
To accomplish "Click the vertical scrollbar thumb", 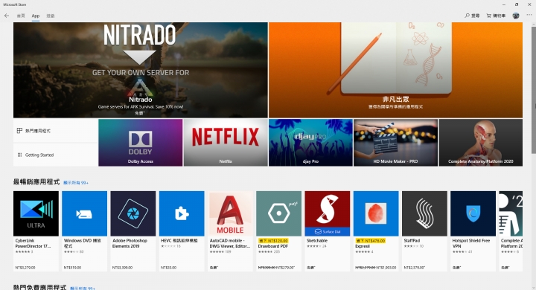I will [534, 90].
